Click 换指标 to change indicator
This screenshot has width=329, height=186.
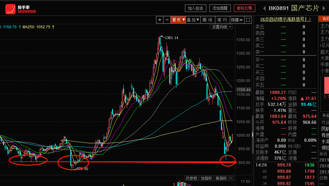pos(221,178)
